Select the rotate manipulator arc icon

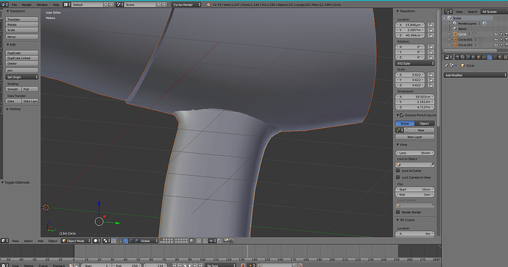131,241
